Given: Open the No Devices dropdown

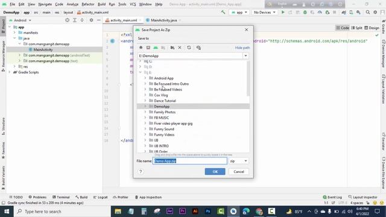Looking at the screenshot, I should (x=264, y=12).
